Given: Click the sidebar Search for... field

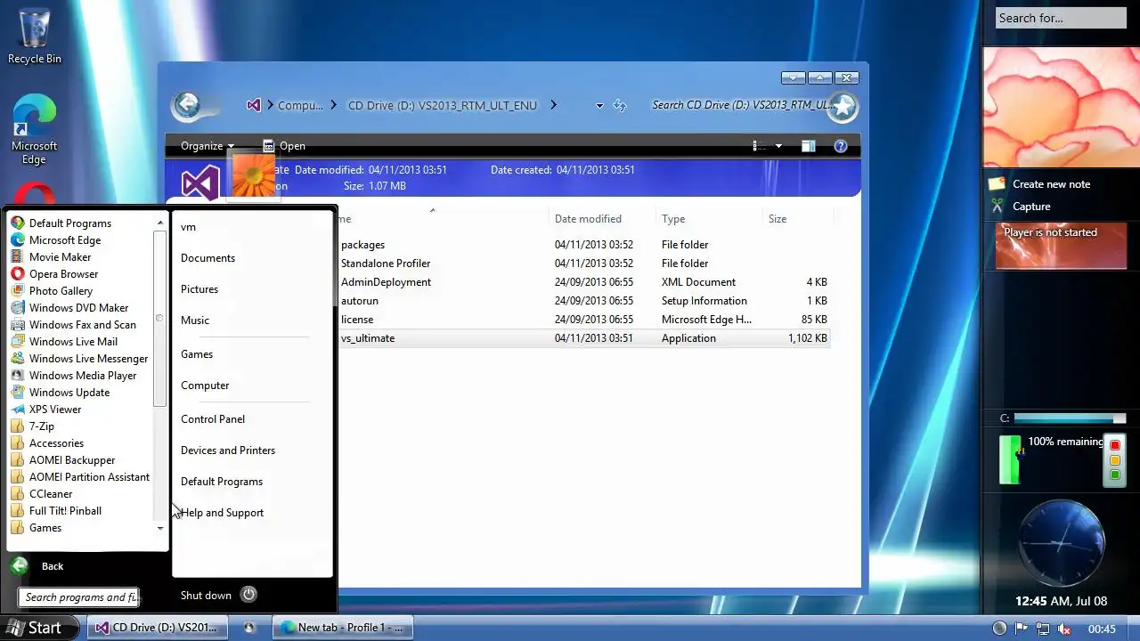Looking at the screenshot, I should (1061, 18).
